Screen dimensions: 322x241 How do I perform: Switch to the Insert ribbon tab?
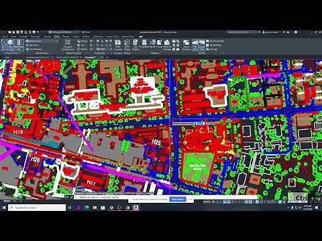point(13,36)
